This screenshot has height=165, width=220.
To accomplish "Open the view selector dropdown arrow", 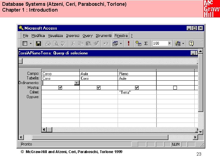I will (x=31, y=44).
